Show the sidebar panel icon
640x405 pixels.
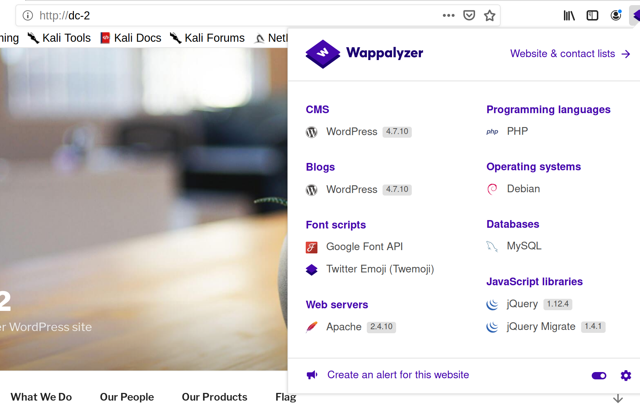pyautogui.click(x=592, y=15)
